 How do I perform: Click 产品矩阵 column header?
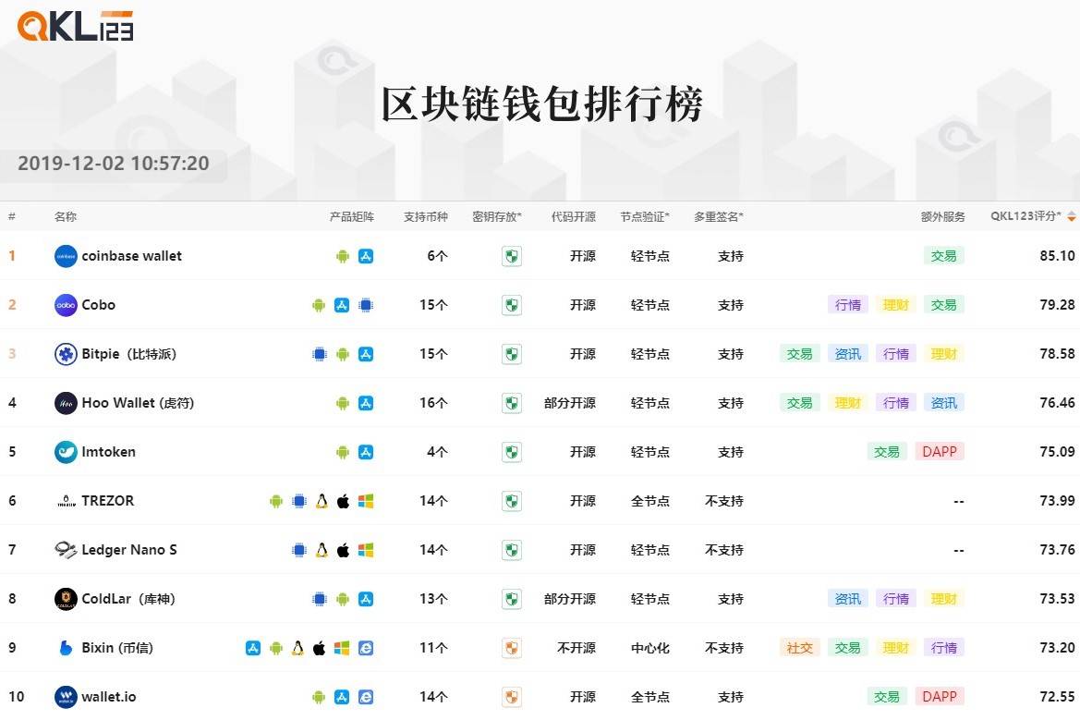pos(351,216)
